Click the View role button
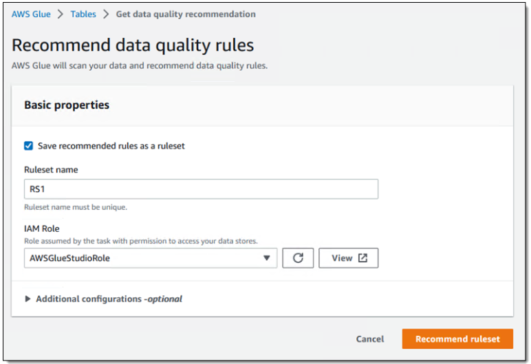Image resolution: width=531 pixels, height=364 pixels. click(x=349, y=258)
